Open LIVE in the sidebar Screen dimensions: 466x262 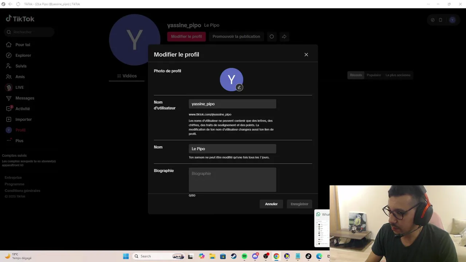pyautogui.click(x=19, y=87)
